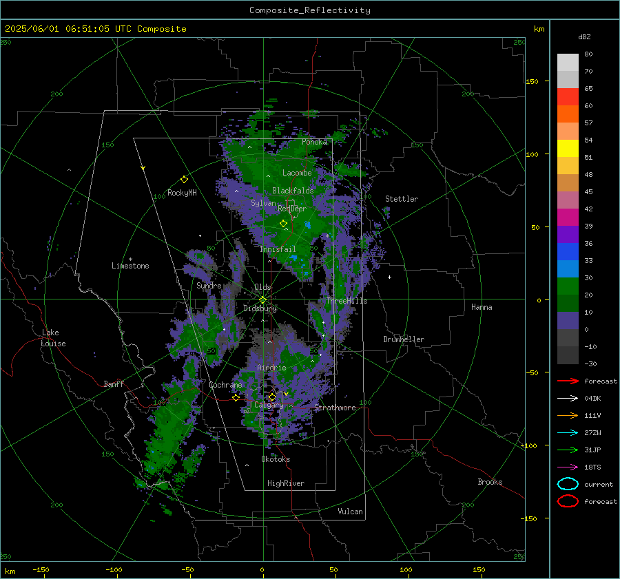This screenshot has height=579, width=620.
Task: Click the Limestone label
Action: (130, 266)
